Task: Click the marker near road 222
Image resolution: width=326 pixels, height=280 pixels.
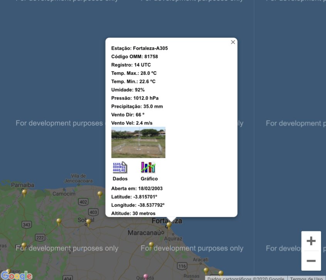Action: coord(24,245)
